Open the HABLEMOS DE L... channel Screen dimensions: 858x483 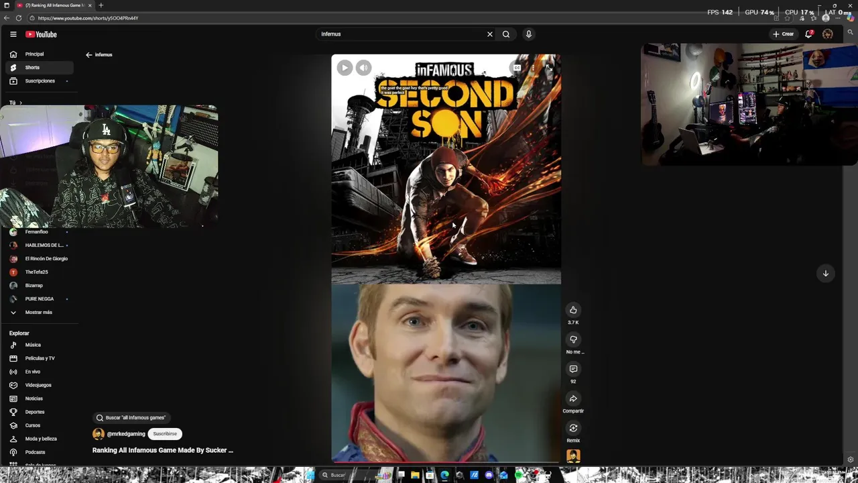click(x=39, y=246)
